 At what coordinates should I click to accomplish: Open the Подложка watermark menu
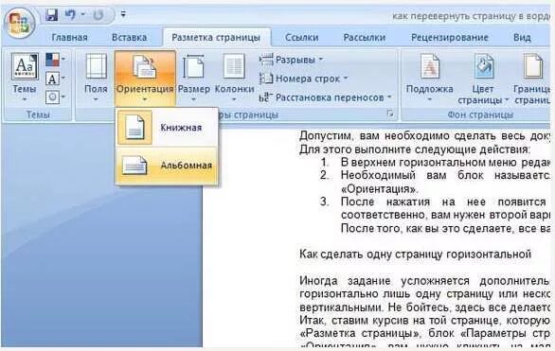tap(429, 78)
